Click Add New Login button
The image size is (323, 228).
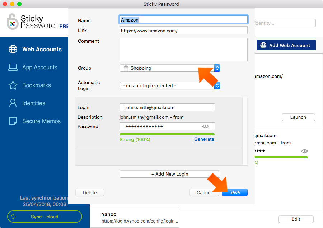click(170, 174)
